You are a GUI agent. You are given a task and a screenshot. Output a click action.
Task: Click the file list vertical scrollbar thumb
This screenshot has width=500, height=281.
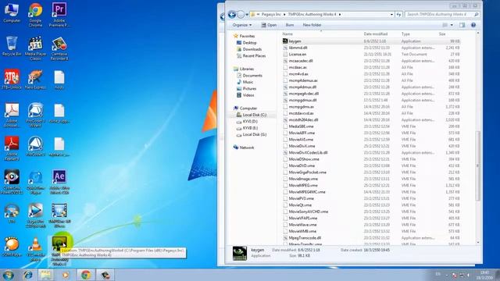(x=477, y=165)
